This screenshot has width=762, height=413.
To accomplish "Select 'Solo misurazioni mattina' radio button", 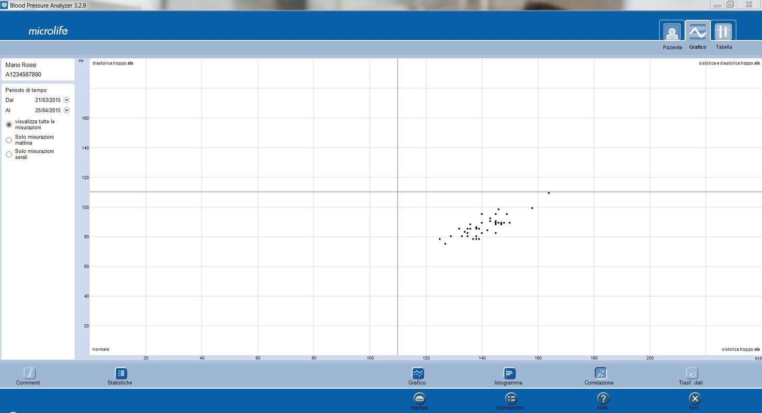I will click(x=9, y=140).
